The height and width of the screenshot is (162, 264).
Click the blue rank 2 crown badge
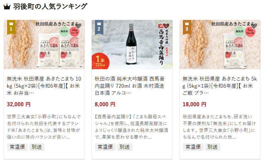click(x=99, y=27)
